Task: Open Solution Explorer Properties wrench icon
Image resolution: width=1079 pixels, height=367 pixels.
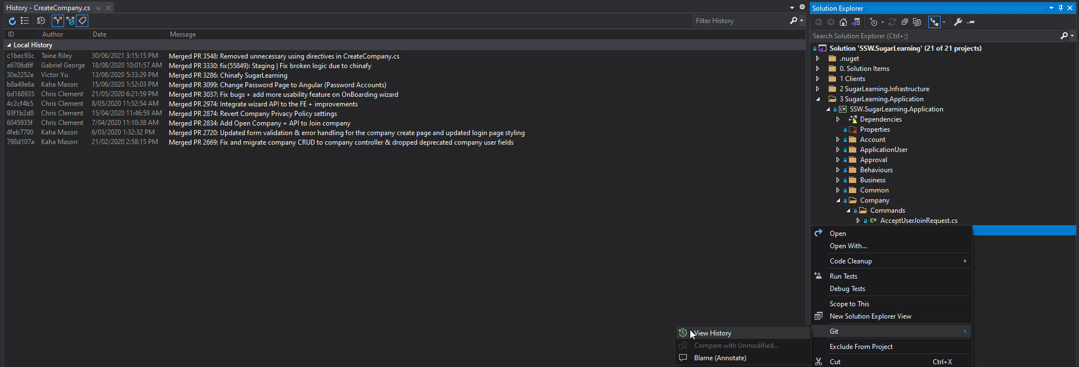Action: click(958, 22)
